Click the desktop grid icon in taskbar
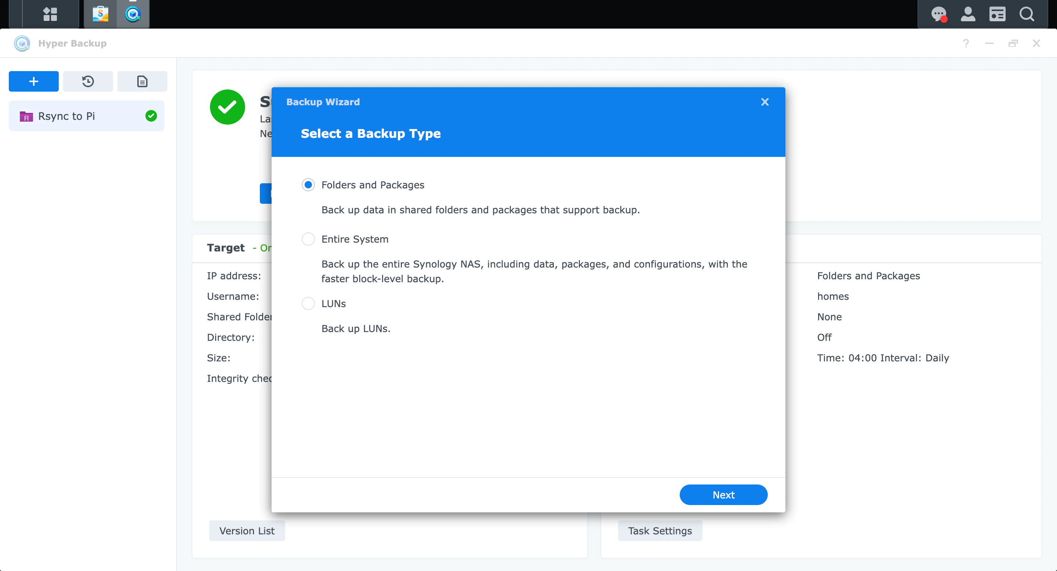 click(x=51, y=14)
